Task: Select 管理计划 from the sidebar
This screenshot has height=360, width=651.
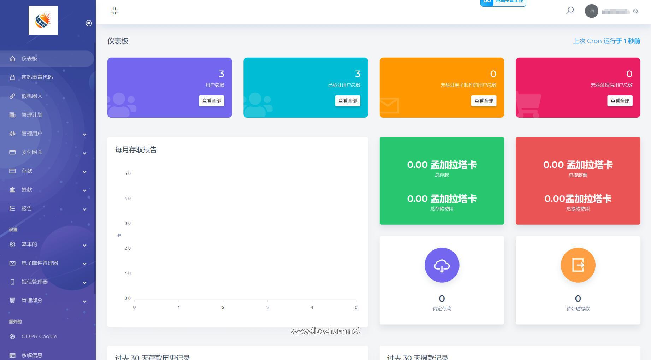Action: [x=32, y=115]
